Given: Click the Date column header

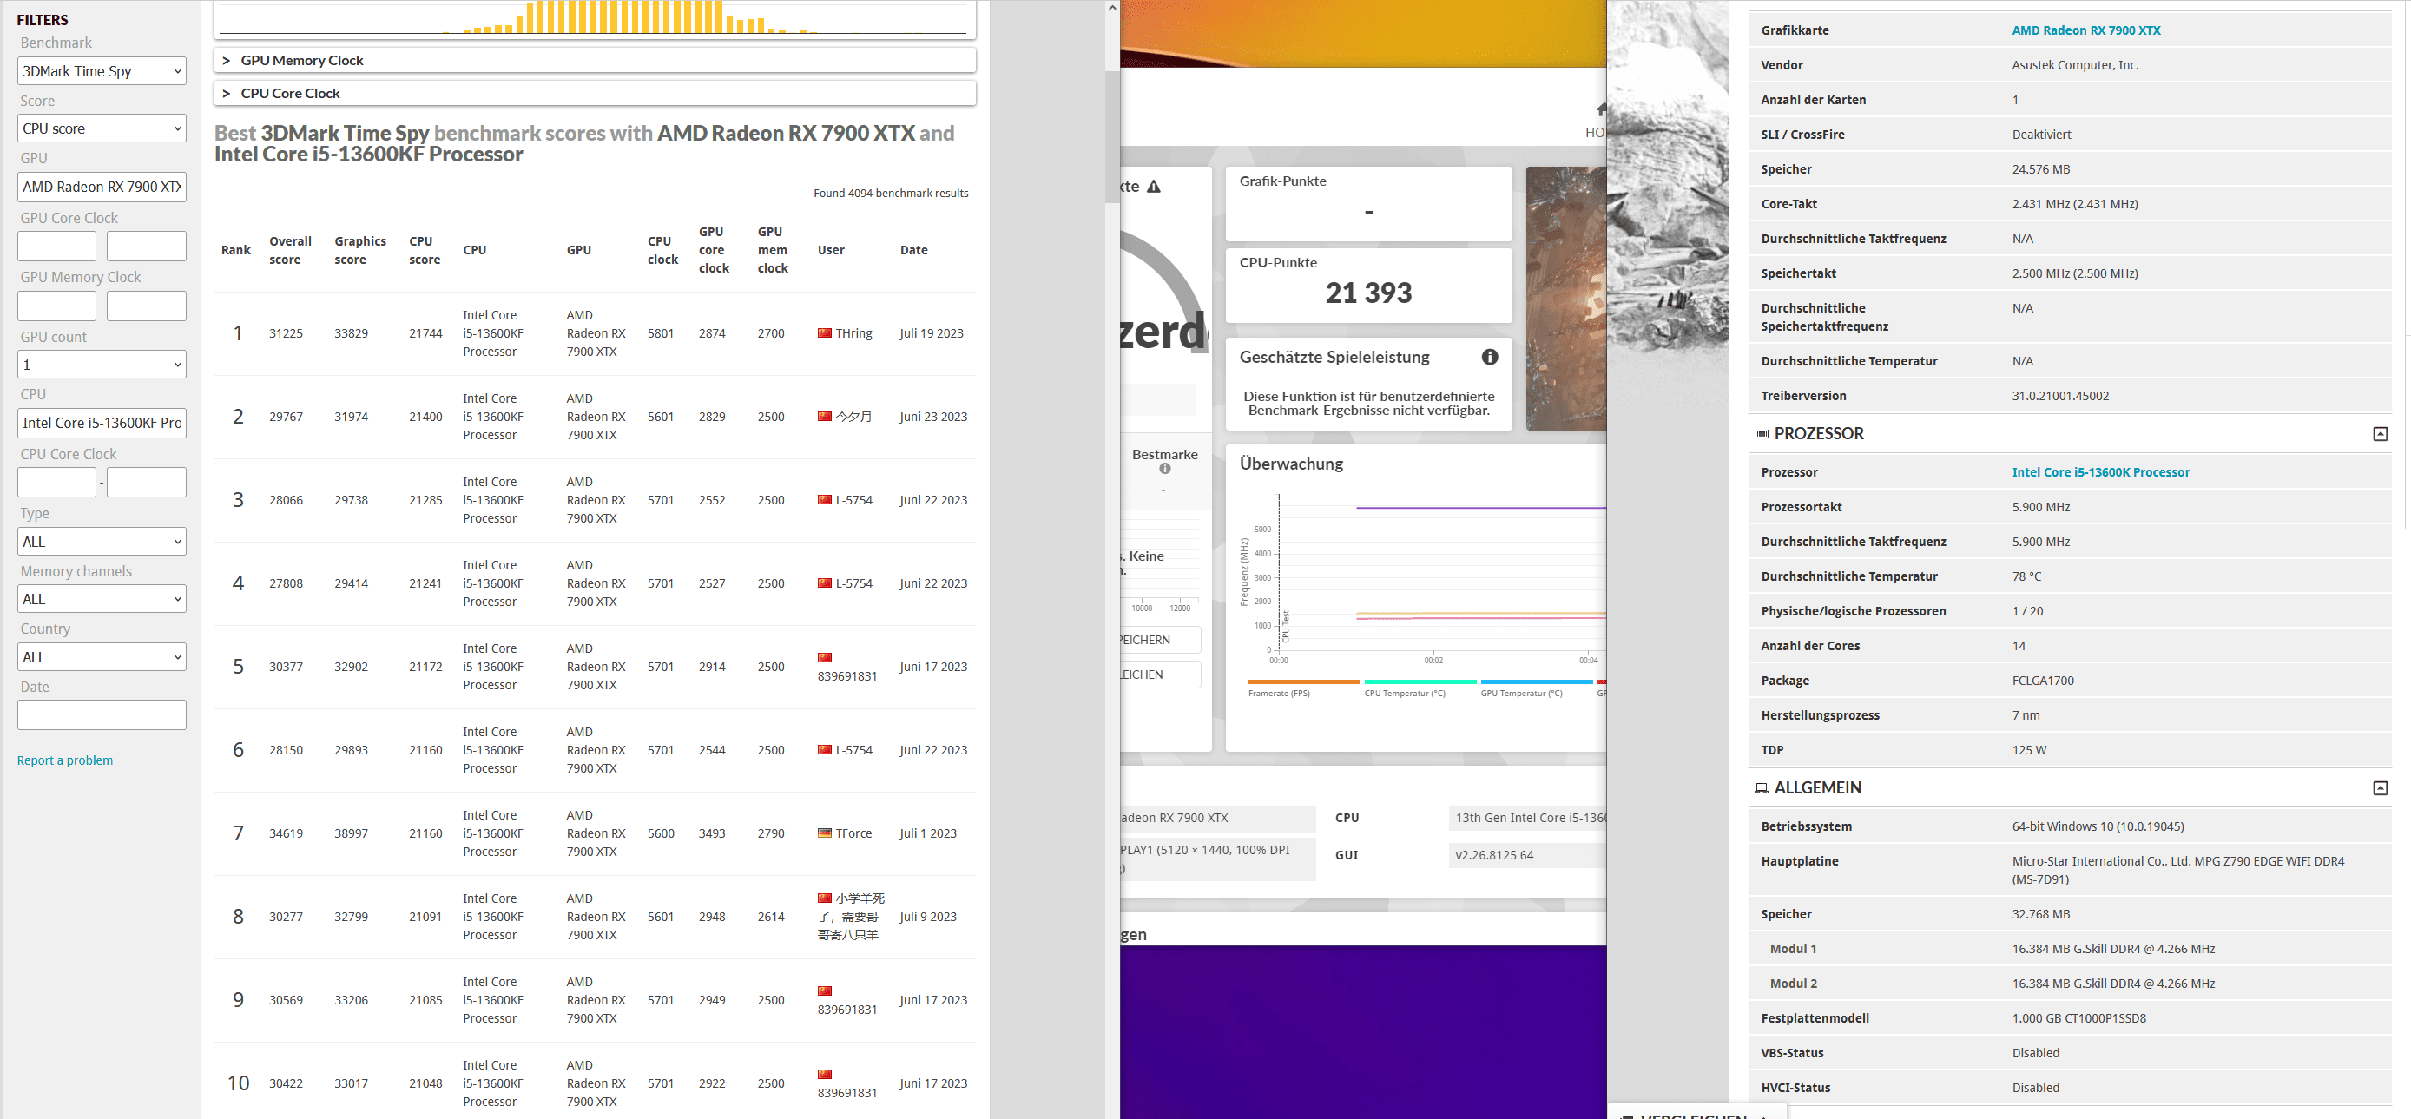Looking at the screenshot, I should (x=913, y=250).
